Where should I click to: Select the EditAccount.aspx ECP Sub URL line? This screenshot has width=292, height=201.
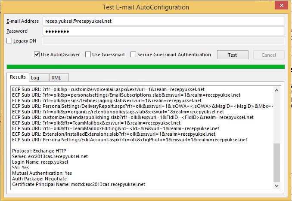[130, 140]
